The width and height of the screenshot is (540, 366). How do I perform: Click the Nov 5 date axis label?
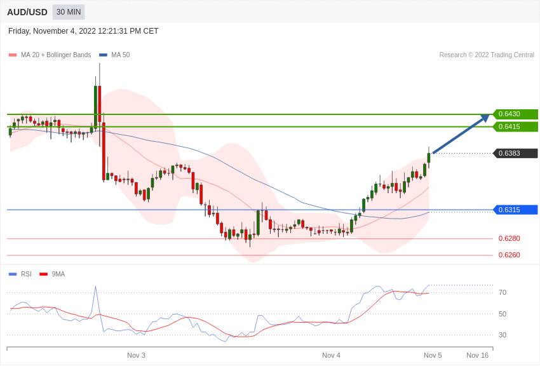pos(433,355)
